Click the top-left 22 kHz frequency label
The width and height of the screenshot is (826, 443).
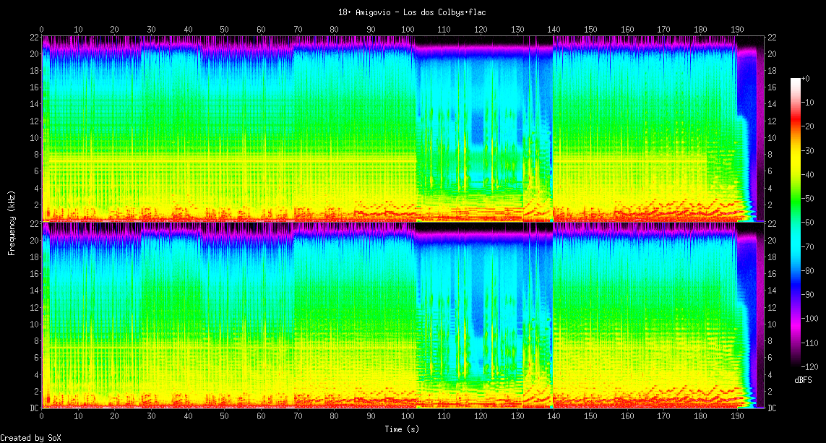34,37
